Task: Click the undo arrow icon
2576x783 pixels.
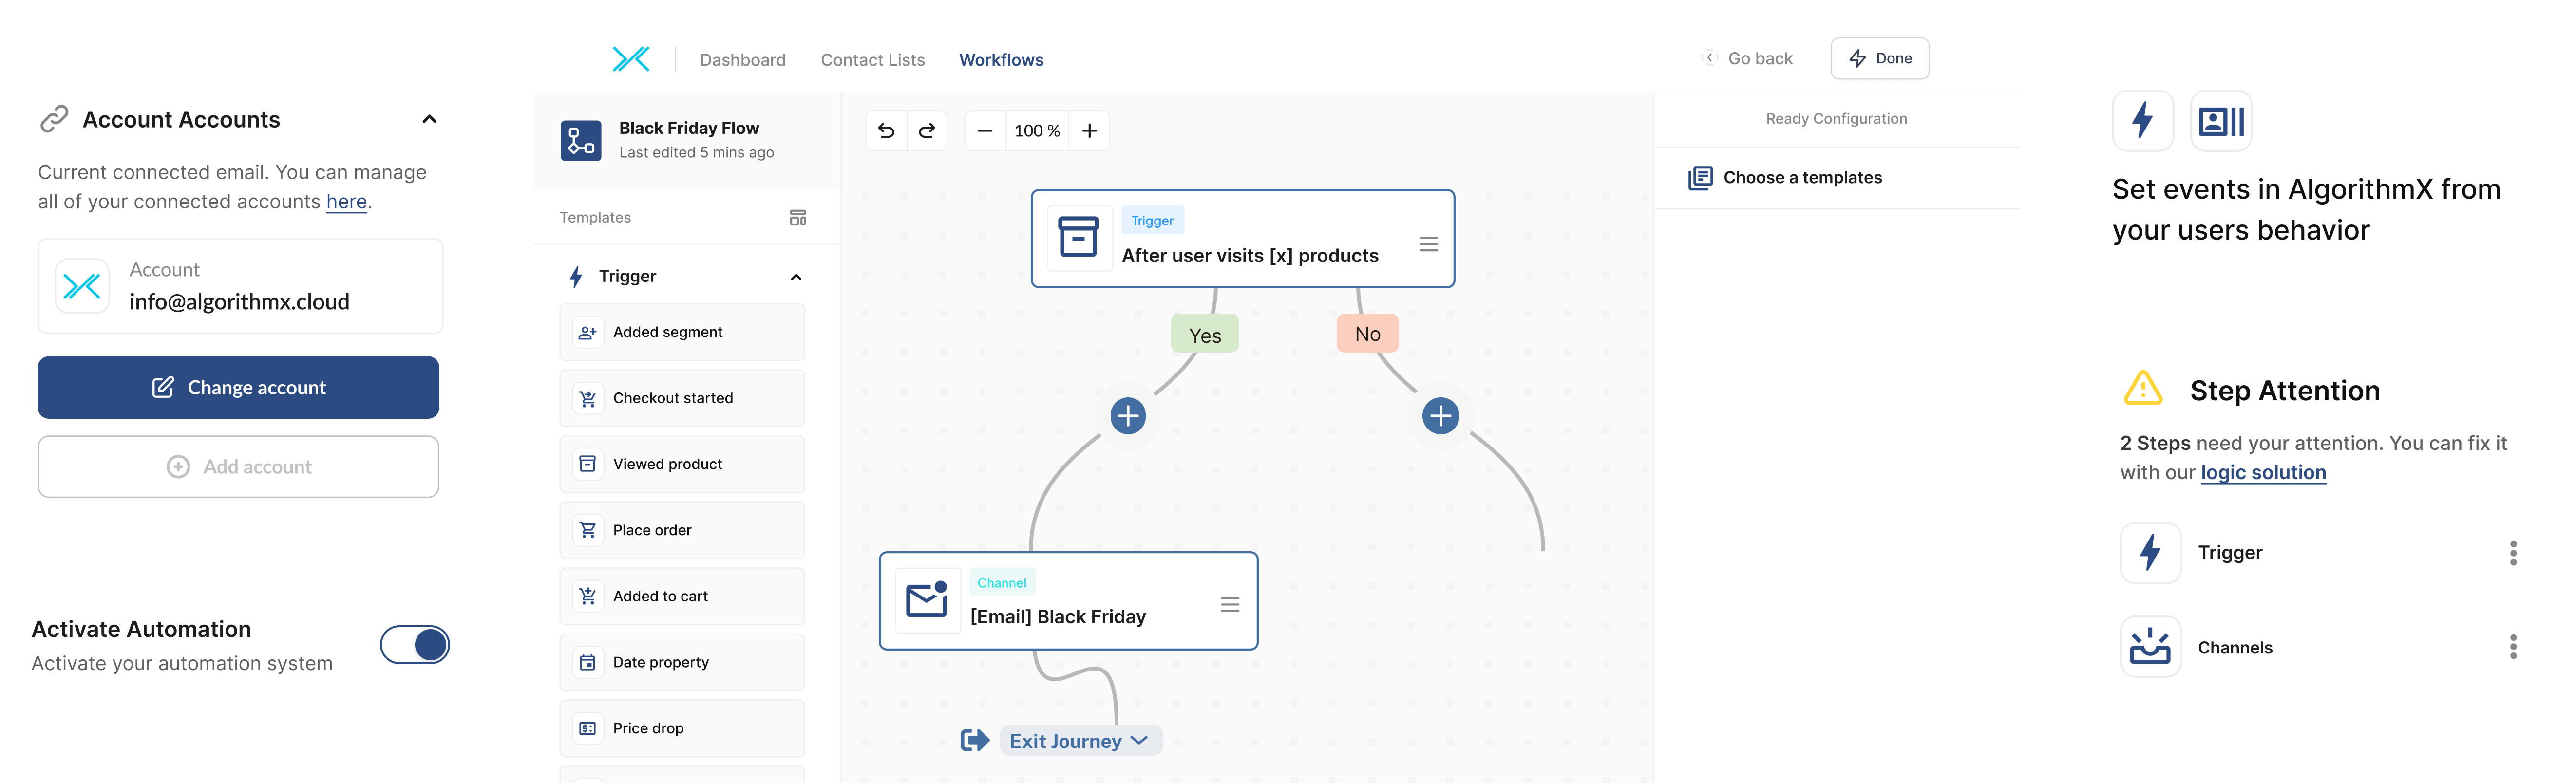Action: coord(886,131)
